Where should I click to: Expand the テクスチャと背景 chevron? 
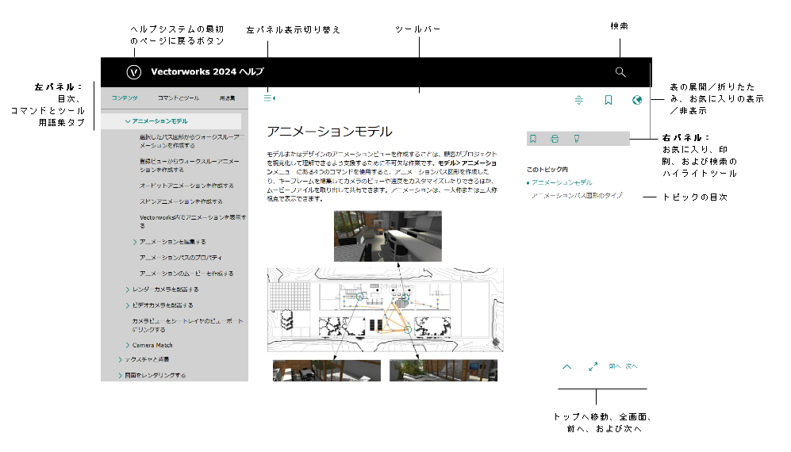pyautogui.click(x=120, y=360)
